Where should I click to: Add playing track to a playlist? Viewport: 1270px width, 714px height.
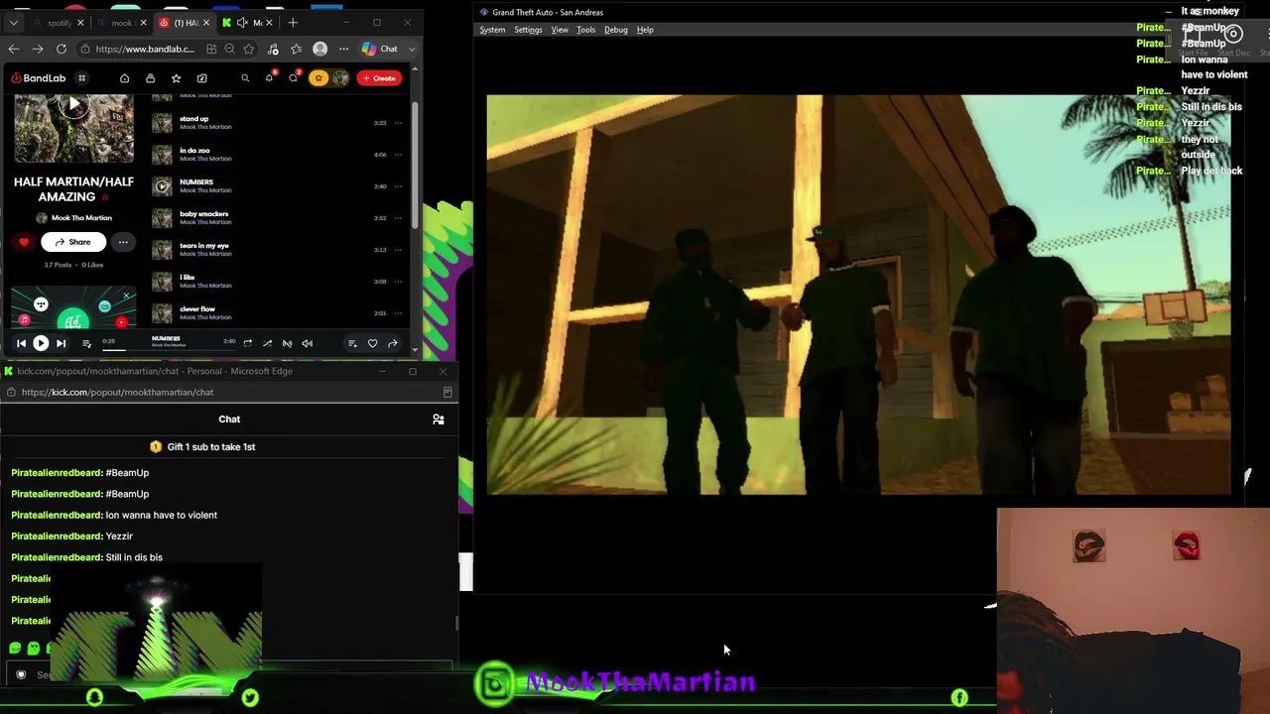(352, 343)
